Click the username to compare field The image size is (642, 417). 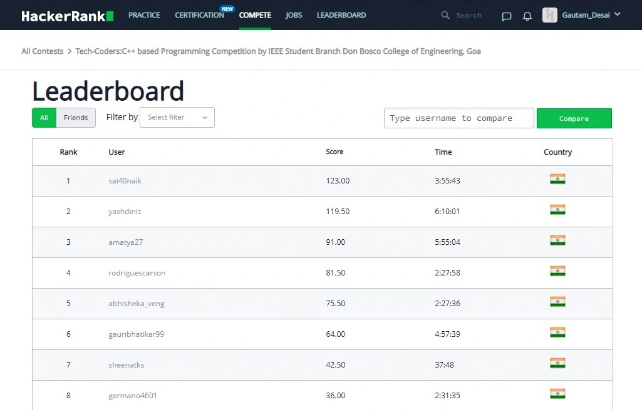pyautogui.click(x=458, y=118)
